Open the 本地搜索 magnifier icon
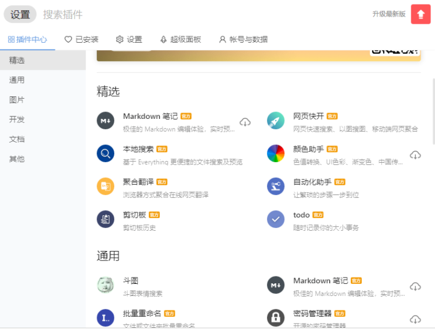The height and width of the screenshot is (330, 435). (x=106, y=153)
